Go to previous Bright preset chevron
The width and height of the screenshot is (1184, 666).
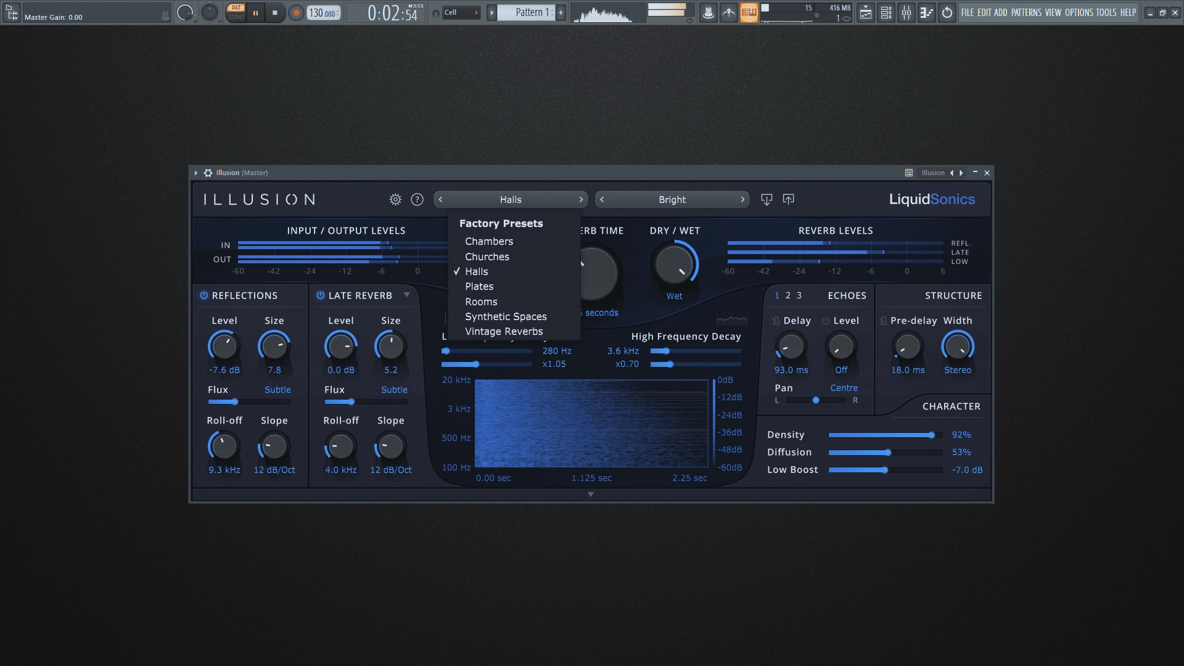[602, 199]
